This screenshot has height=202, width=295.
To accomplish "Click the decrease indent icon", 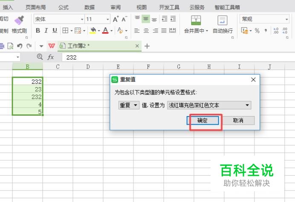I will click(165, 19).
